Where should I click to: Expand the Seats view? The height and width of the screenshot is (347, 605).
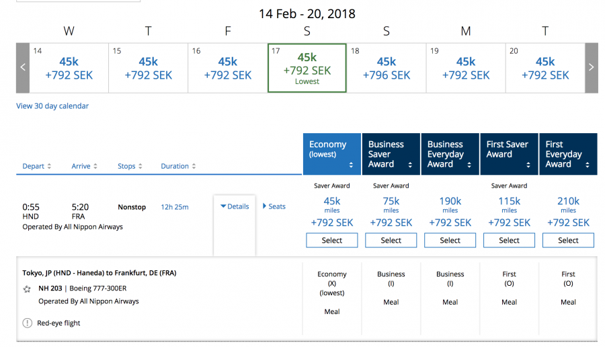coord(274,206)
